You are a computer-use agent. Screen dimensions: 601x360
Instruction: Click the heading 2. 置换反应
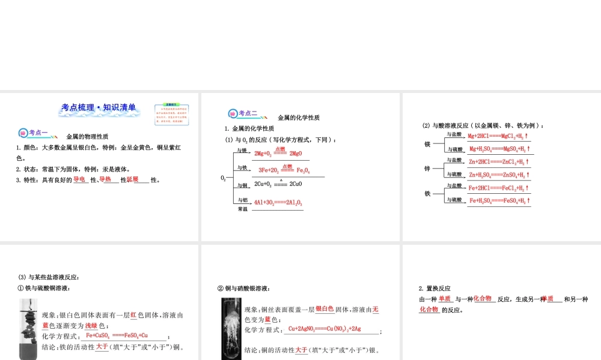435,289
